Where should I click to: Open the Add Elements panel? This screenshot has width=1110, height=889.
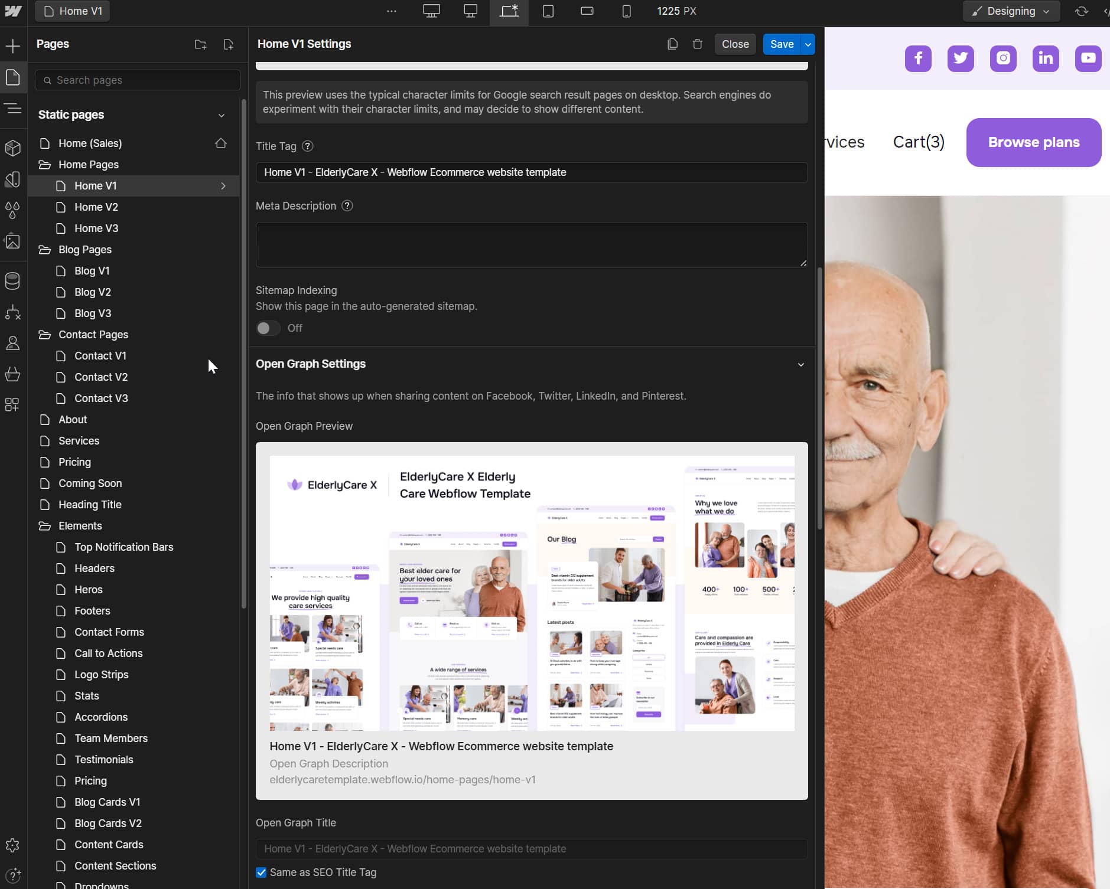13,45
